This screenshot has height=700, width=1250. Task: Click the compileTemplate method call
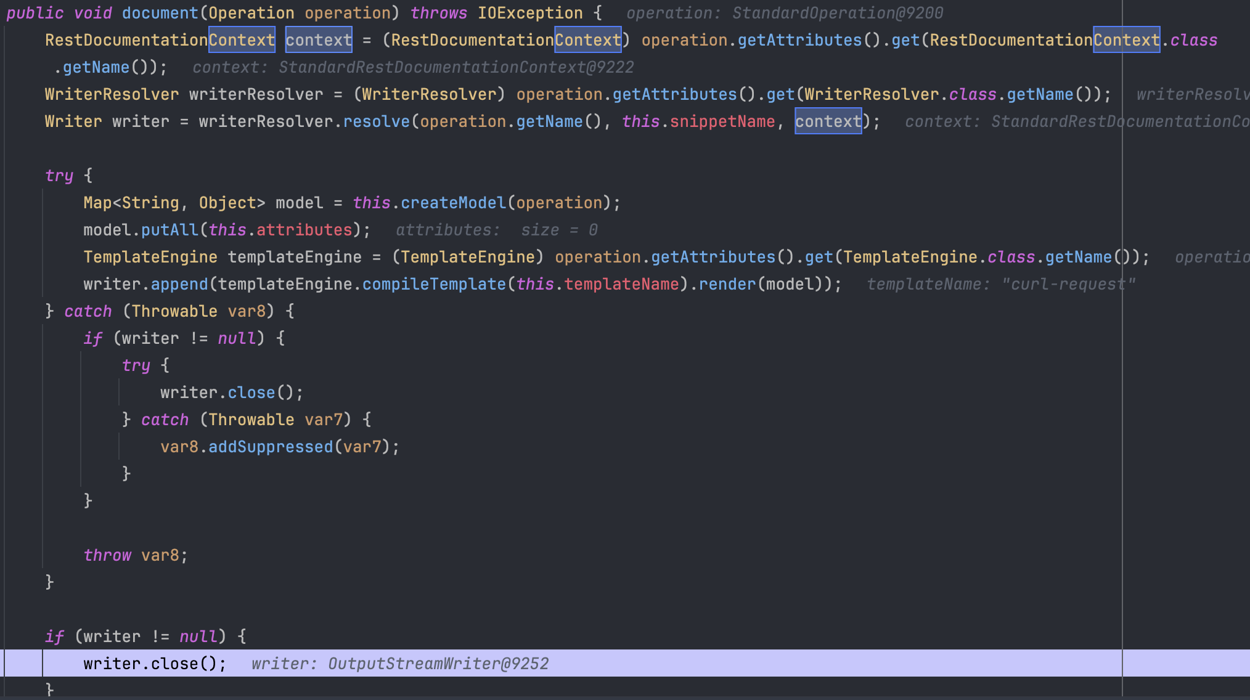click(x=434, y=284)
